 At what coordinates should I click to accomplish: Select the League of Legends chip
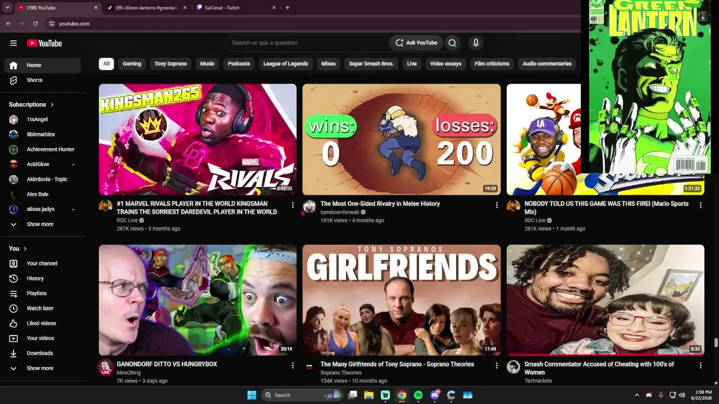pos(285,64)
